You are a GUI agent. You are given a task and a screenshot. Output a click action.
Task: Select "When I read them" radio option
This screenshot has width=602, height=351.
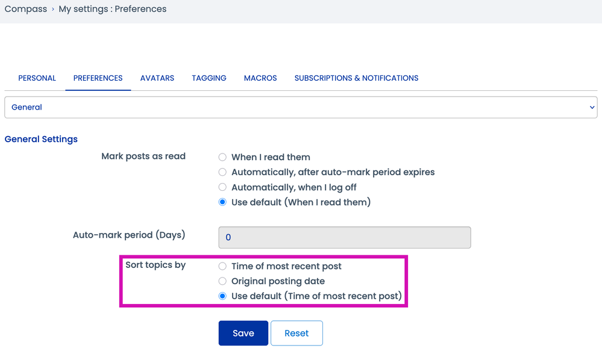(222, 157)
